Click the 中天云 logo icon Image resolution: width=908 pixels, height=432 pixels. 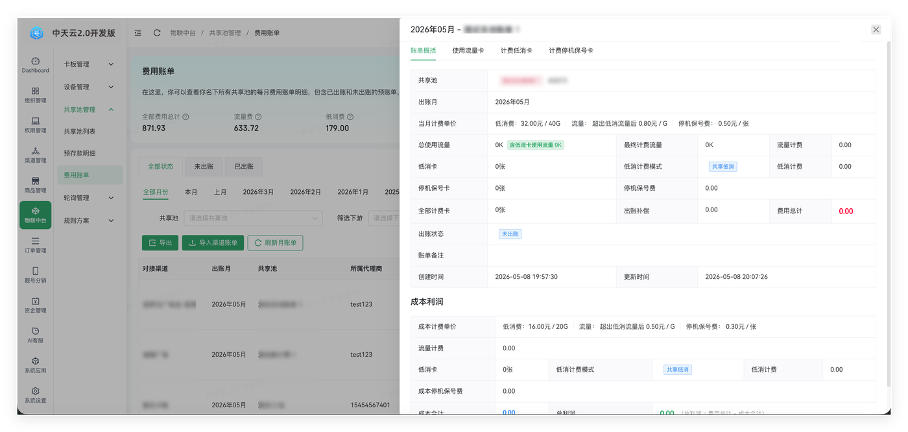tap(36, 33)
